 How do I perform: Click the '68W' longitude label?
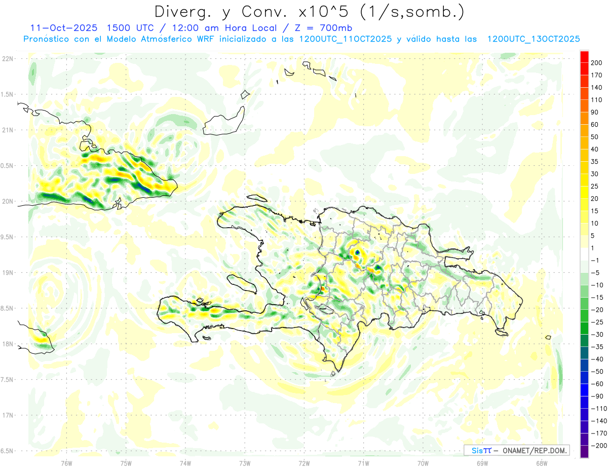pyautogui.click(x=541, y=463)
